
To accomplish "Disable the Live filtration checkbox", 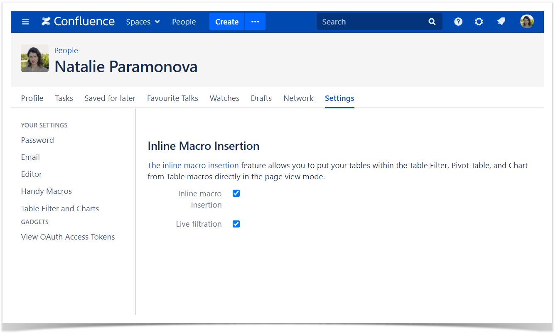I will click(x=236, y=224).
